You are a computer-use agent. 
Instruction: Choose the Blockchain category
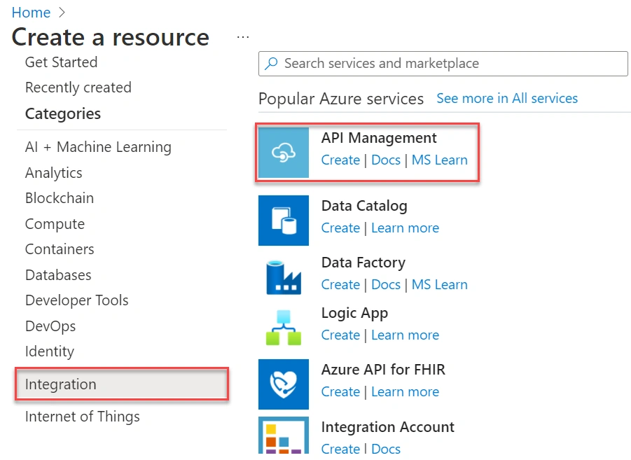pyautogui.click(x=59, y=198)
